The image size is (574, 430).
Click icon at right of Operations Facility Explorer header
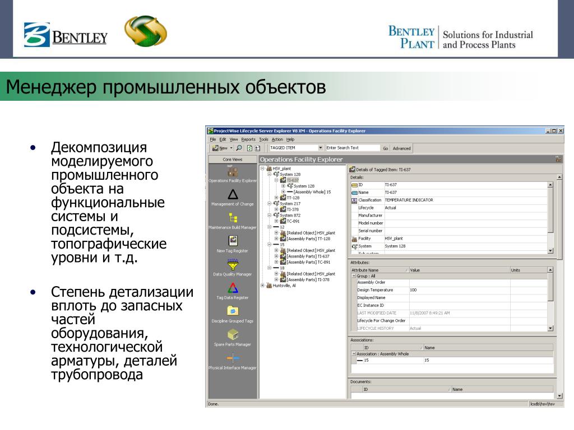[x=558, y=159]
